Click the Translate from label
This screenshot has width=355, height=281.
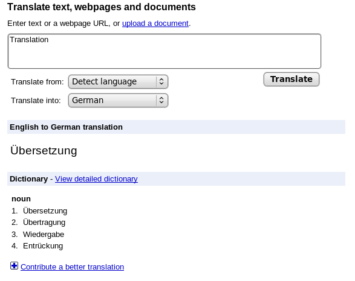(37, 81)
